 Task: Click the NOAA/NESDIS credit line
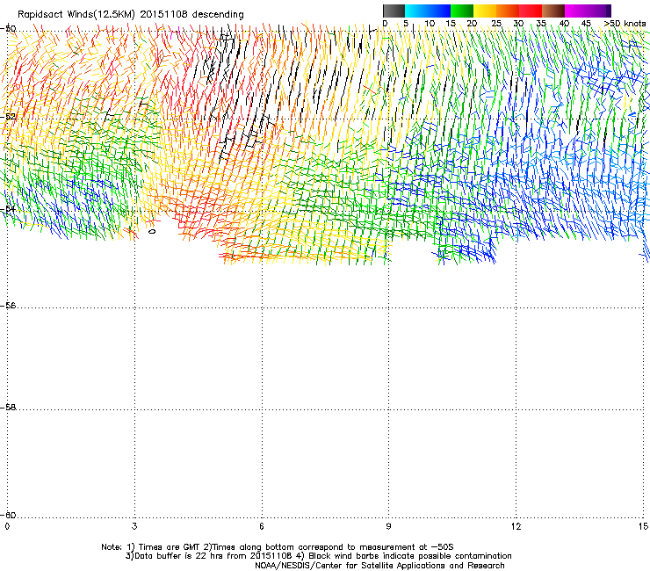379,566
